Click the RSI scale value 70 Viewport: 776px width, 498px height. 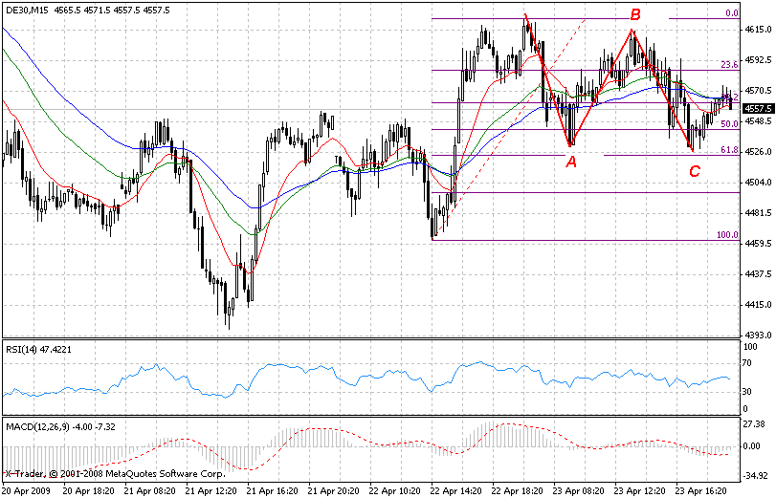749,363
